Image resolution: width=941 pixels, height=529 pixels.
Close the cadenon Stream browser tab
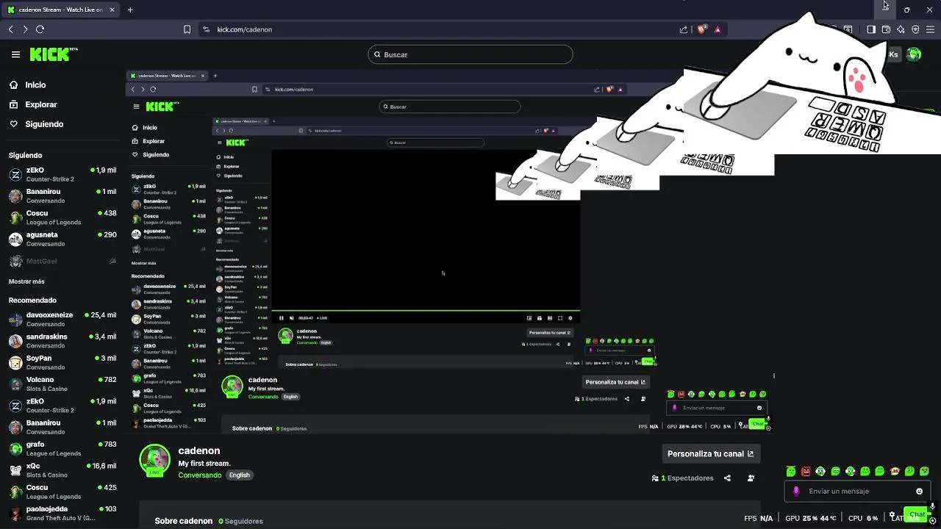coord(112,10)
